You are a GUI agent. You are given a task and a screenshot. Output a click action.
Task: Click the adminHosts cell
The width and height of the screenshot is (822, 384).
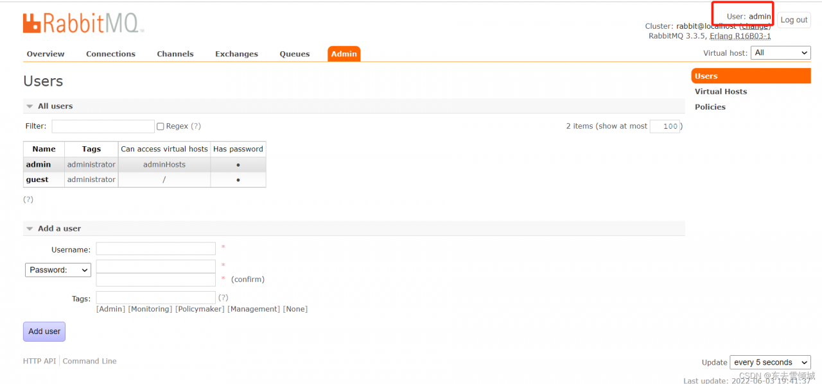point(164,164)
